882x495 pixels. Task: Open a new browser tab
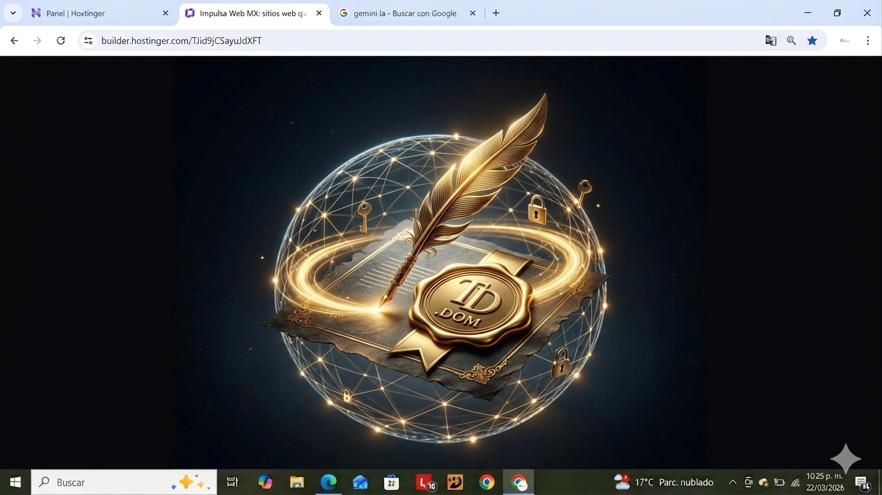[496, 13]
